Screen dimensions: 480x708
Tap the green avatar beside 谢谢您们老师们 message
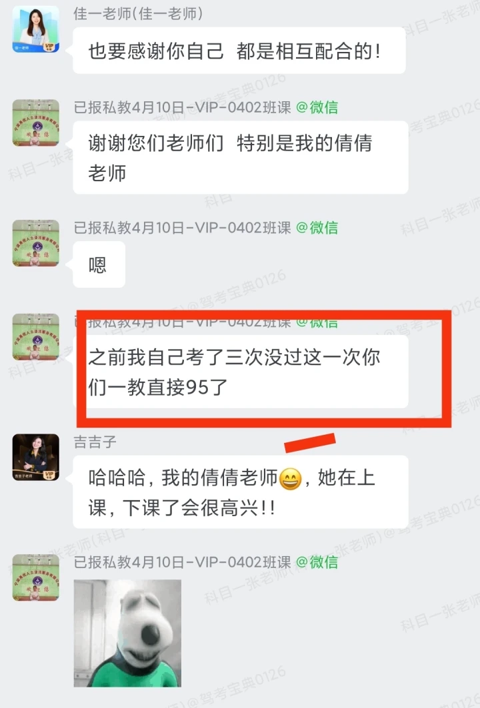coord(36,123)
